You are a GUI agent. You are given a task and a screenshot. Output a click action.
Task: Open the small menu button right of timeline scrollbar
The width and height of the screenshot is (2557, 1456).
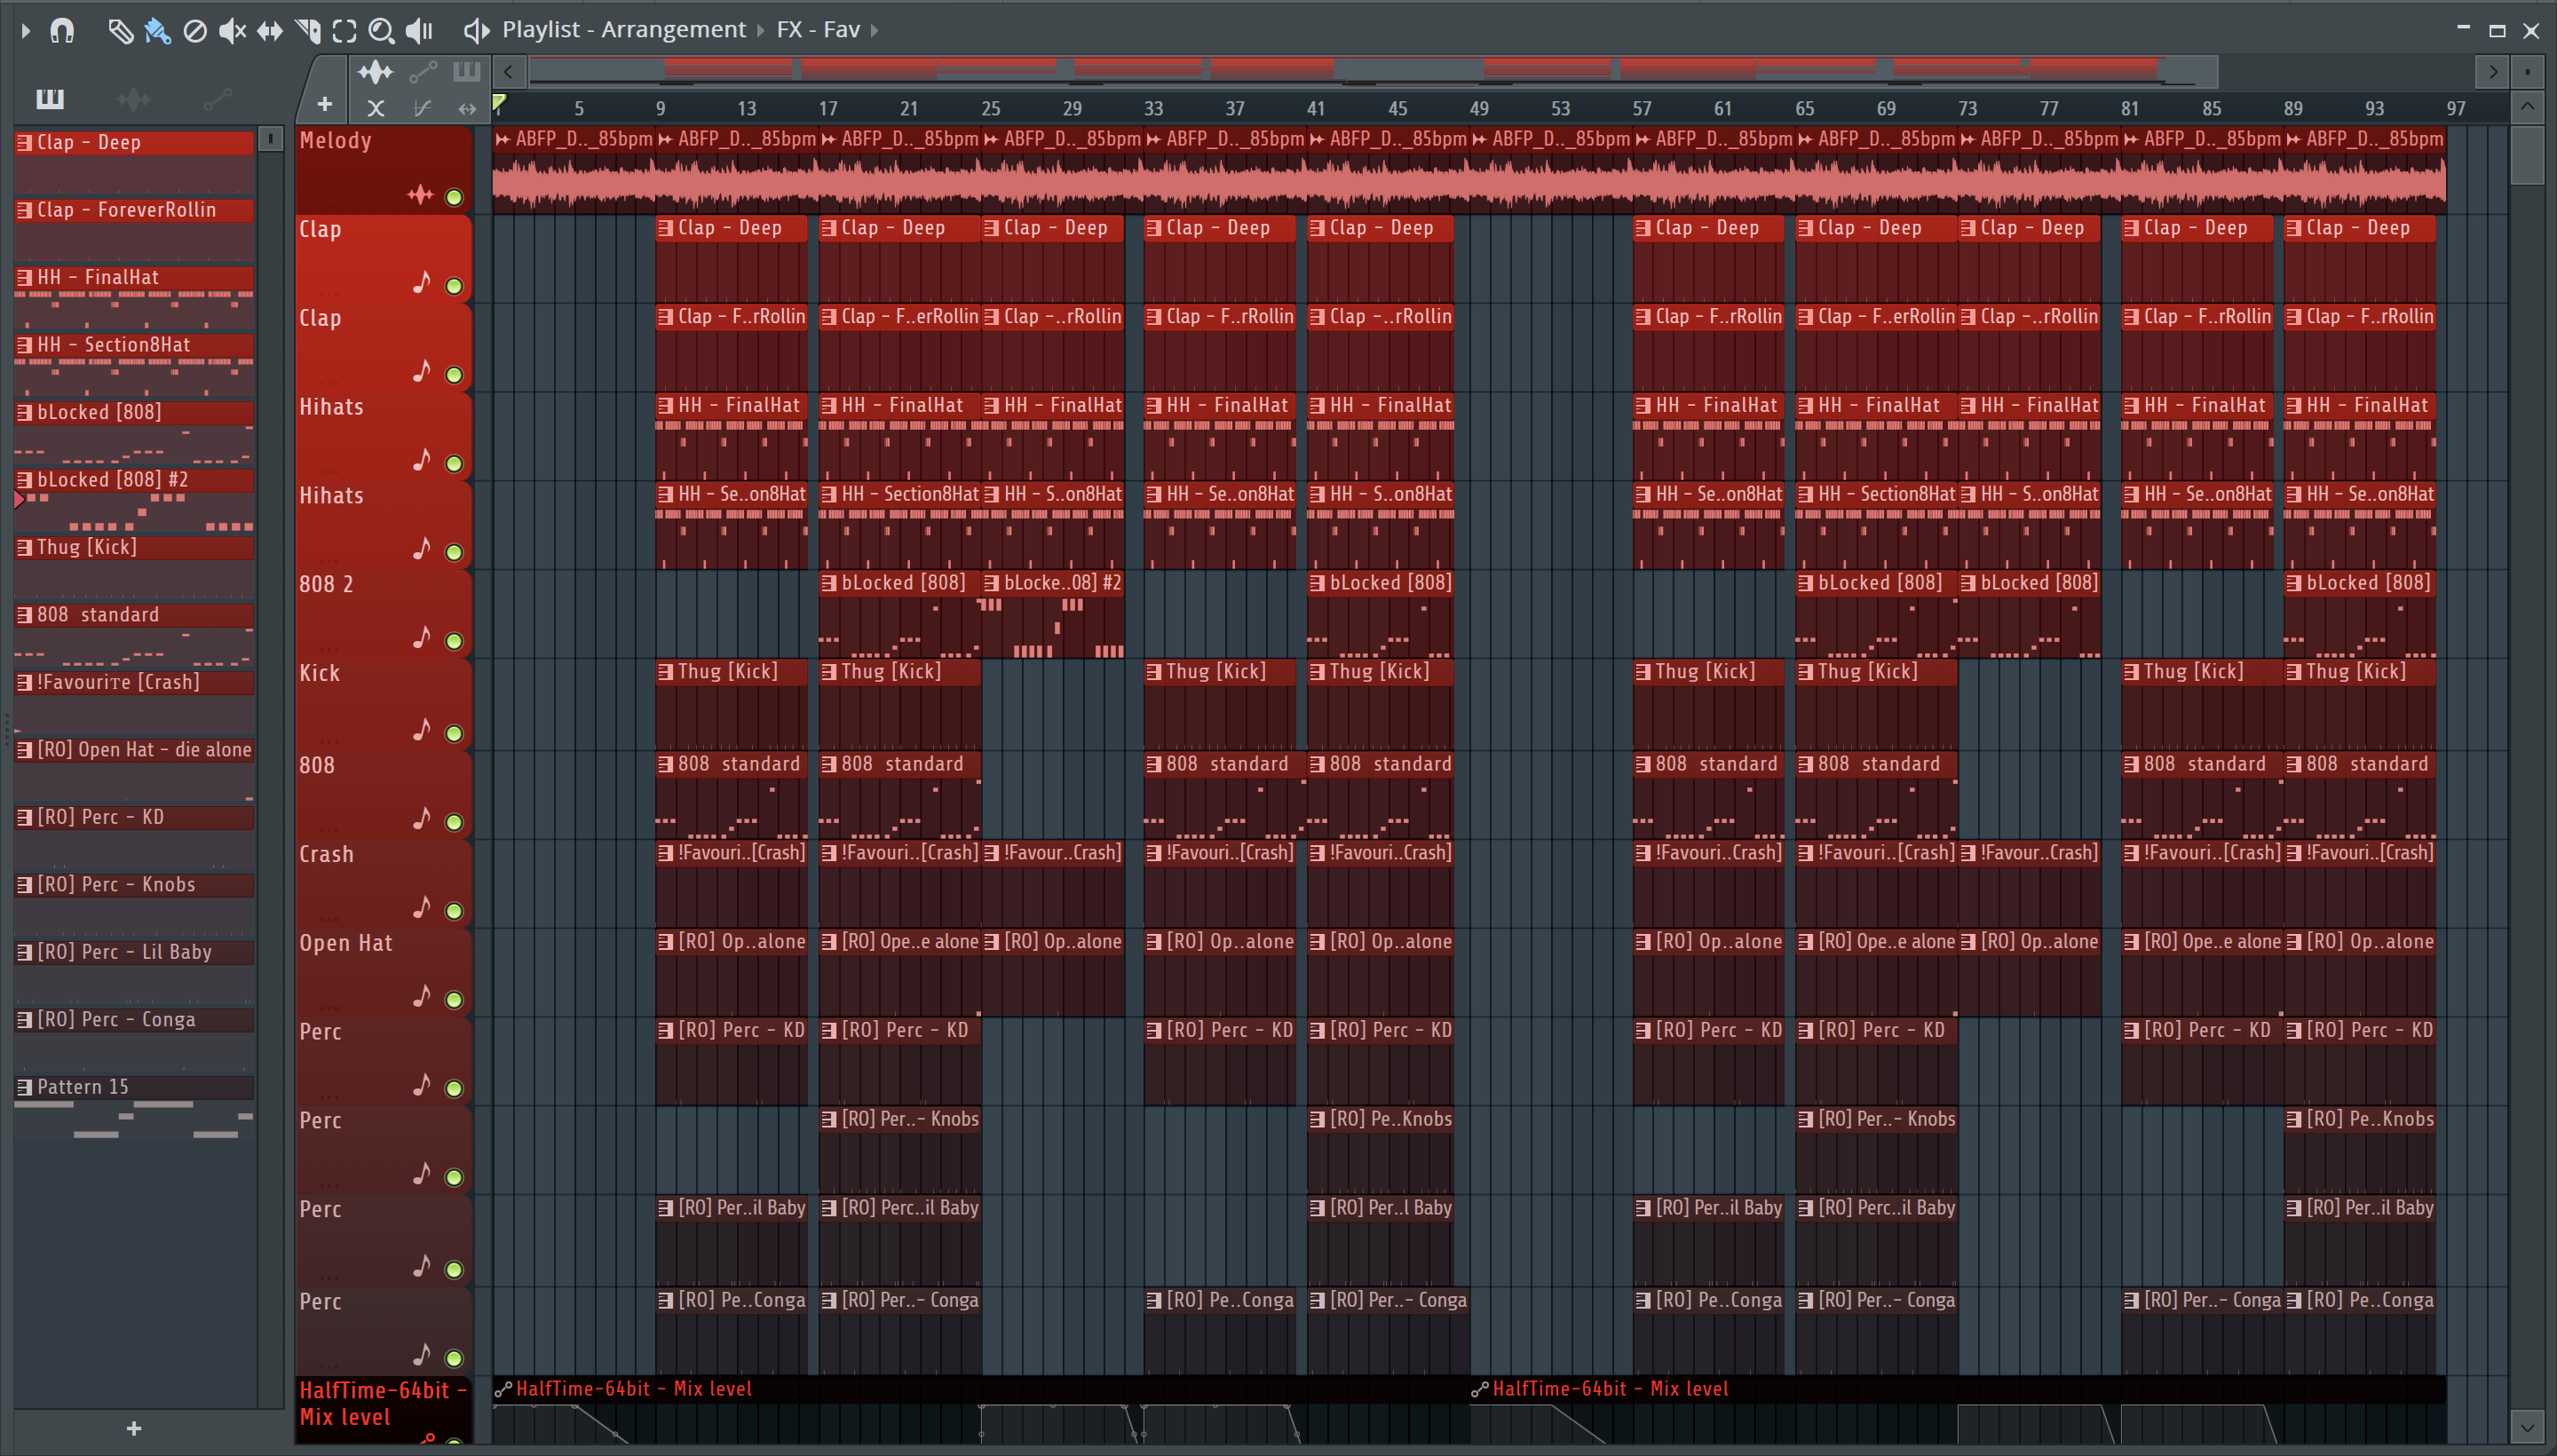click(2528, 71)
